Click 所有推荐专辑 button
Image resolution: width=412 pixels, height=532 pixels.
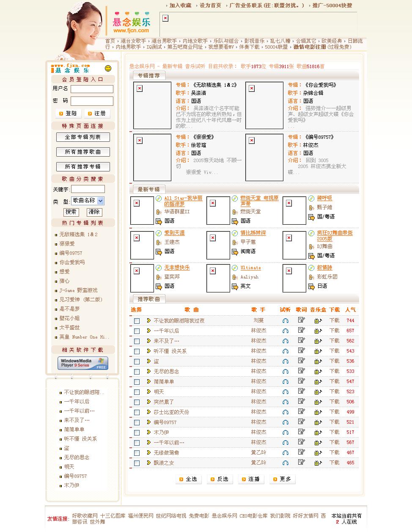click(83, 167)
